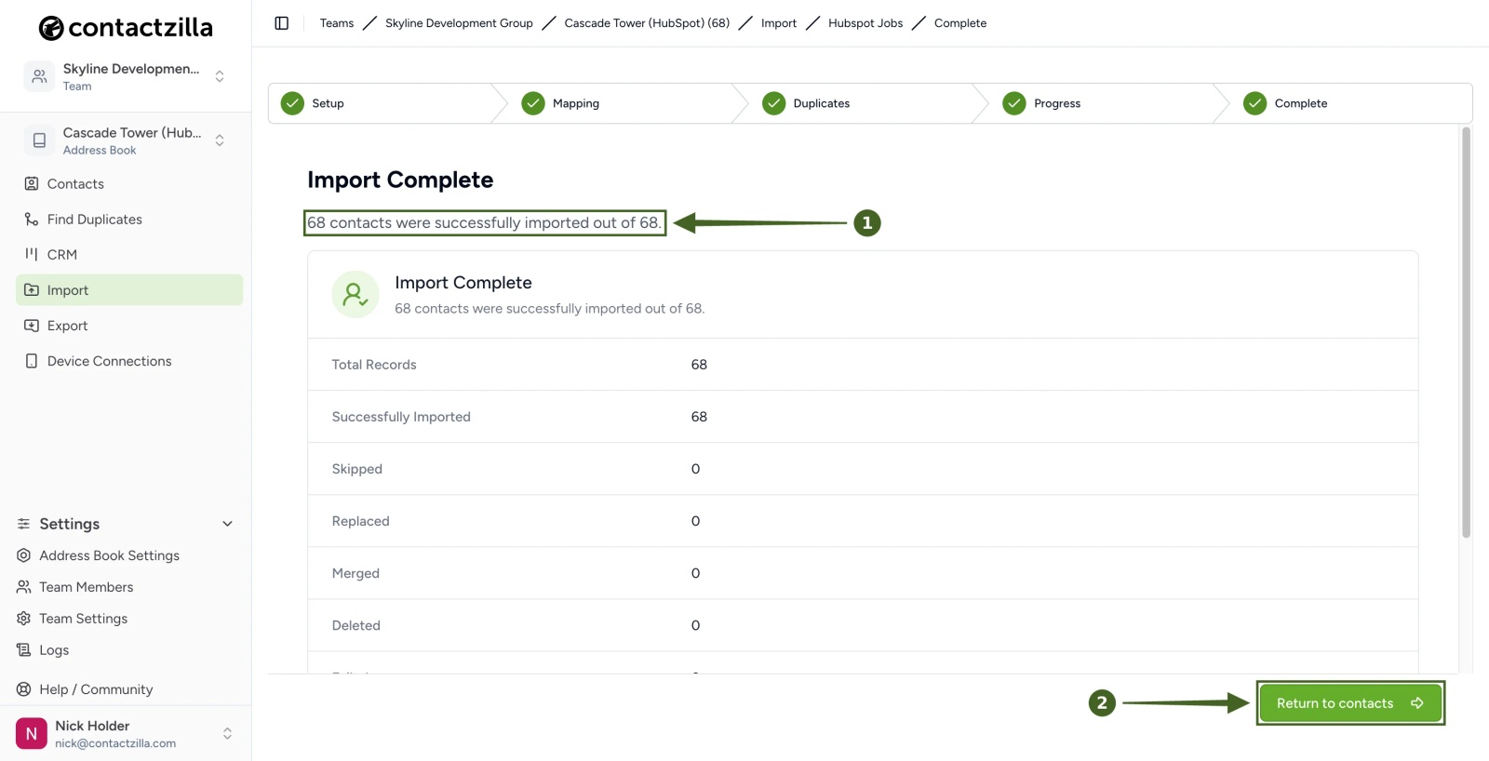Screen dimensions: 1489x761
Task: Select the Merged row label
Action: click(355, 573)
